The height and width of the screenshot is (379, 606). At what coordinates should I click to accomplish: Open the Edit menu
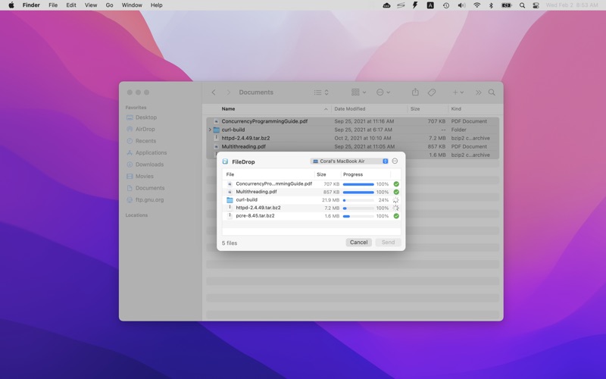click(71, 5)
